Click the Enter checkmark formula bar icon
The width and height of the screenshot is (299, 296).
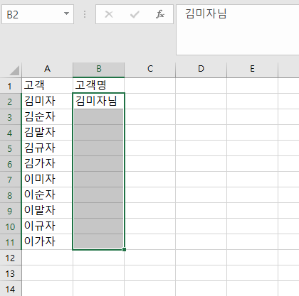click(135, 15)
